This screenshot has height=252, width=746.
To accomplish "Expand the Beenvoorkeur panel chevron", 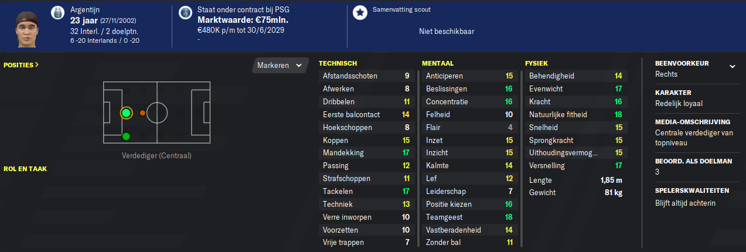I will [732, 66].
